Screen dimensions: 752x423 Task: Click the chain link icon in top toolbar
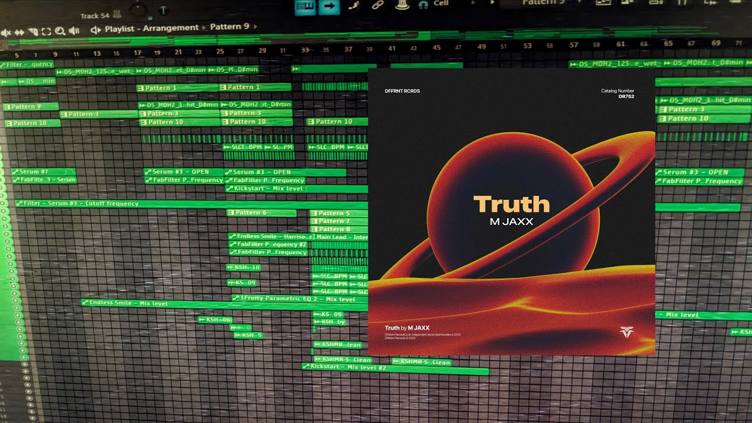(x=378, y=5)
